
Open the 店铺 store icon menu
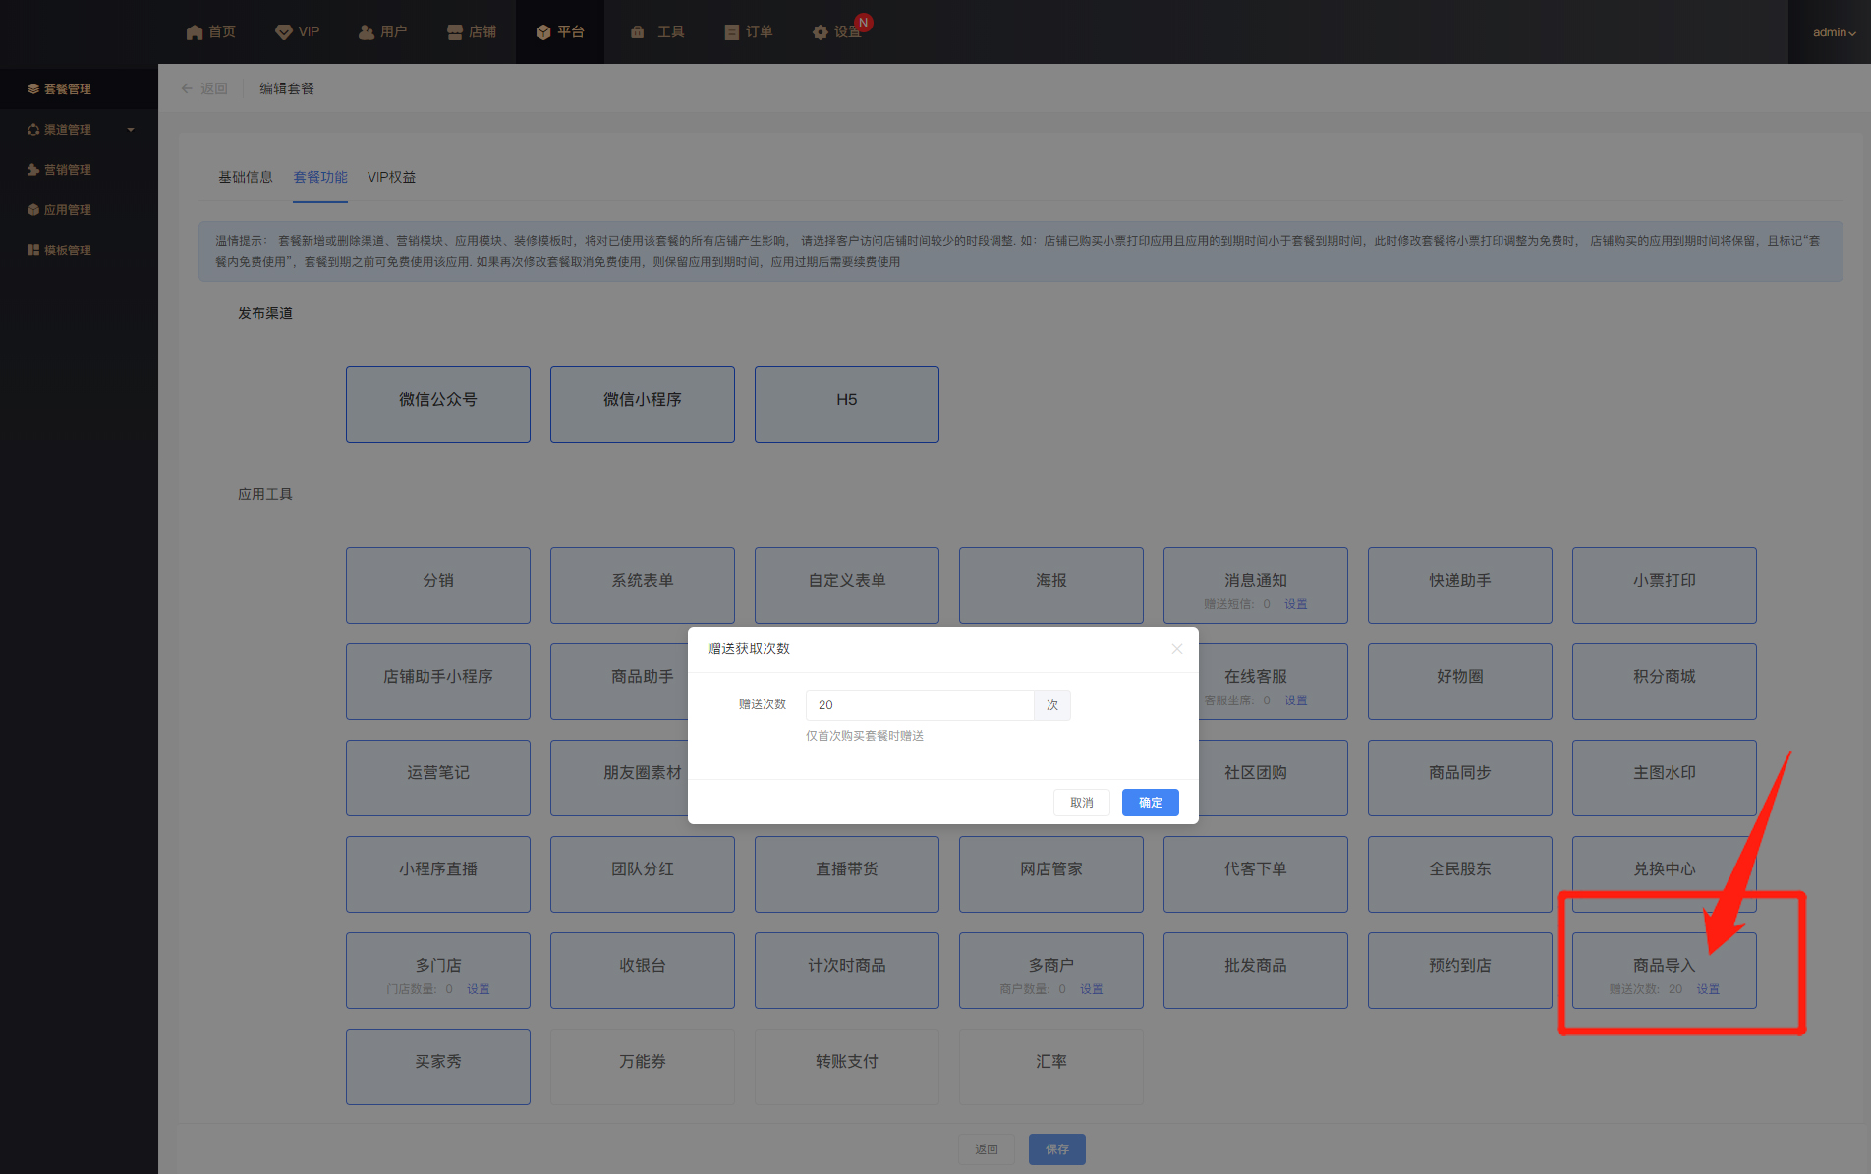tap(455, 32)
